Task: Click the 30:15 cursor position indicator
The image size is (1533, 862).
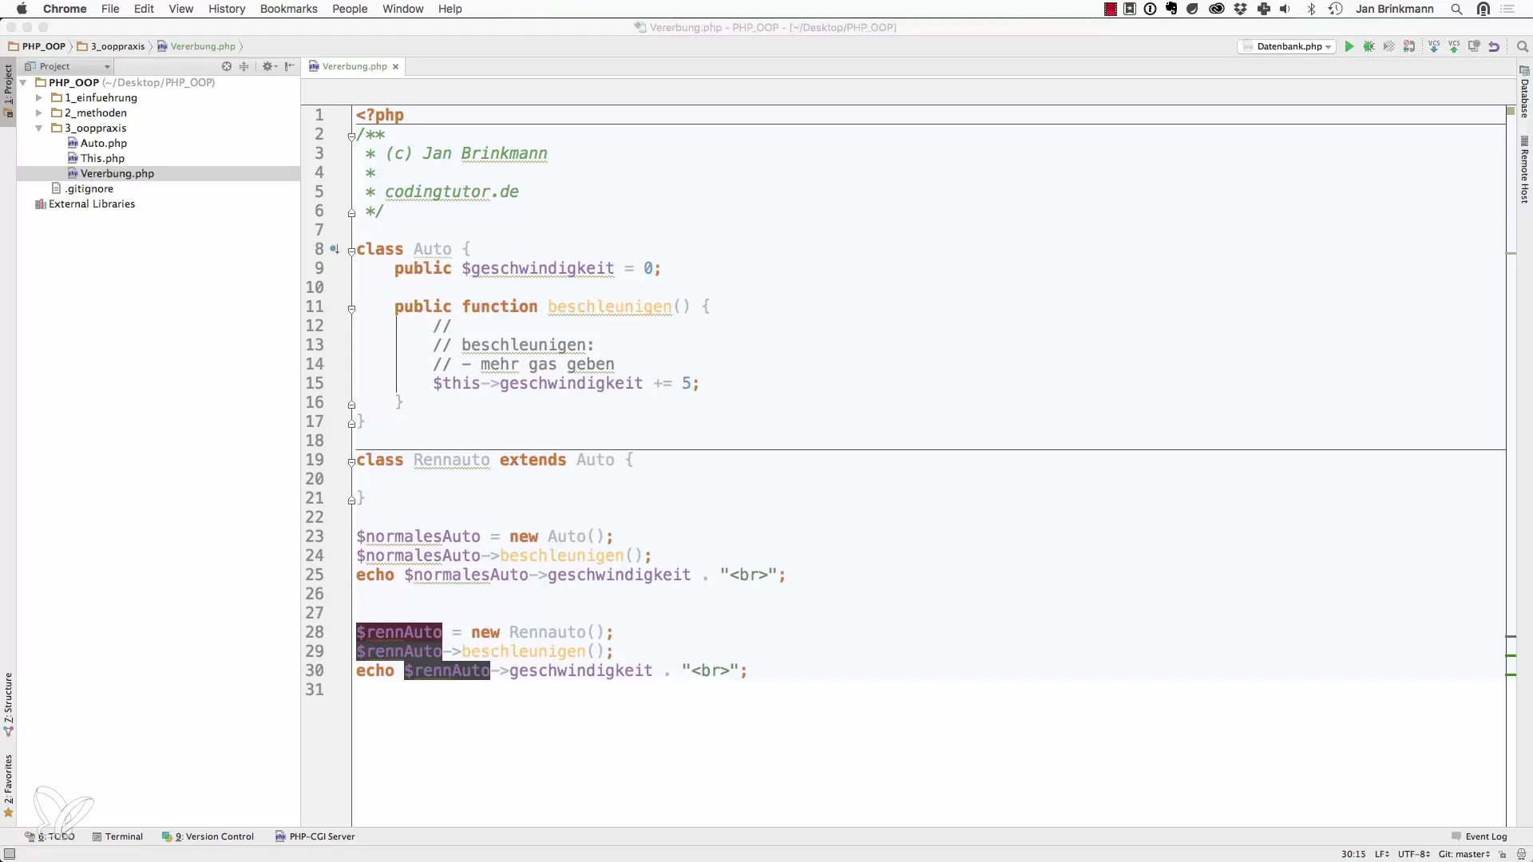Action: [1353, 854]
